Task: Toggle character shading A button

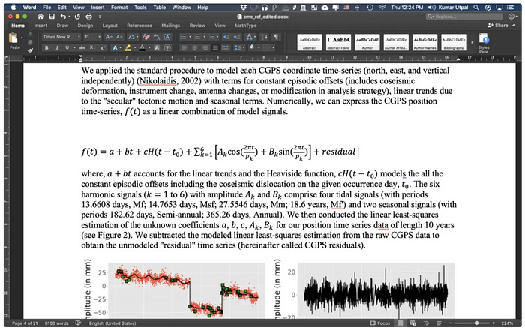Action: click(x=157, y=48)
